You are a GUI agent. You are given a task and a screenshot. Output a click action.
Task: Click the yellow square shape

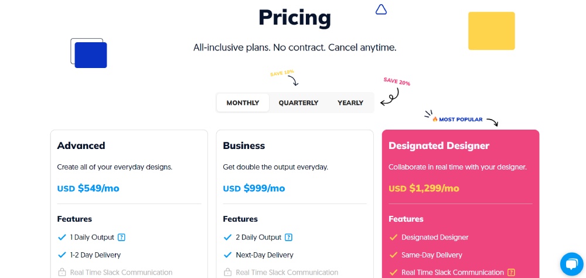coord(492,30)
